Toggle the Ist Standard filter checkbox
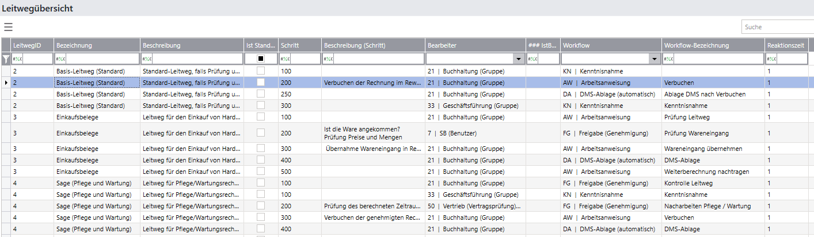This screenshot has width=814, height=237. pyautogui.click(x=261, y=59)
